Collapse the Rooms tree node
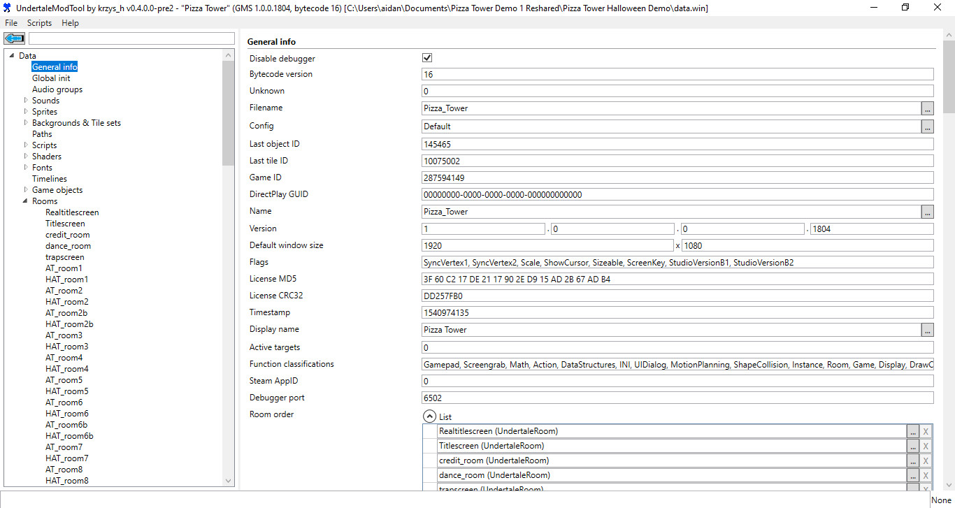The width and height of the screenshot is (955, 508). (26, 201)
